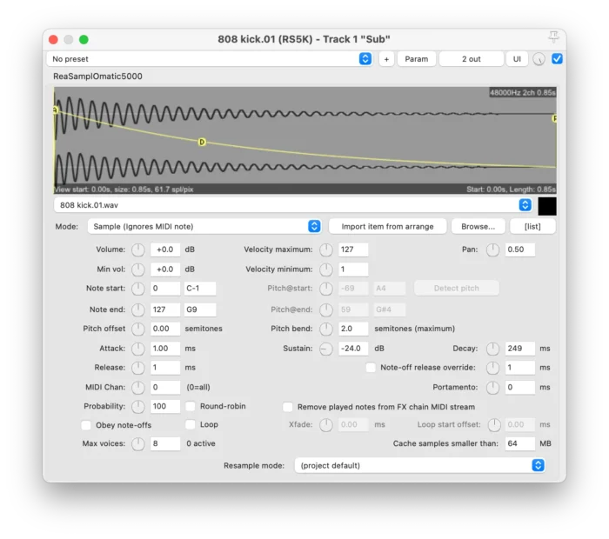Click the Max voices field
The width and height of the screenshot is (609, 539).
coord(165,443)
